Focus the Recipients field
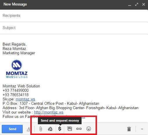This screenshot has width=148, height=135. pos(74,16)
